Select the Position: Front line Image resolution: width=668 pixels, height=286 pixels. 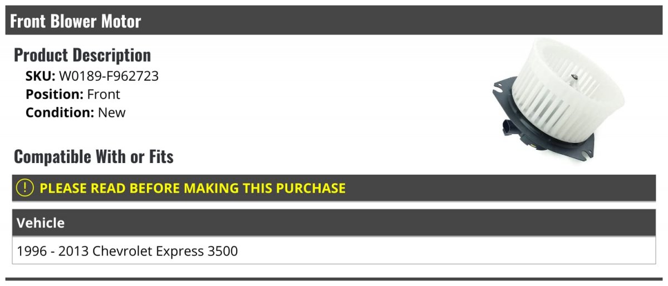73,94
